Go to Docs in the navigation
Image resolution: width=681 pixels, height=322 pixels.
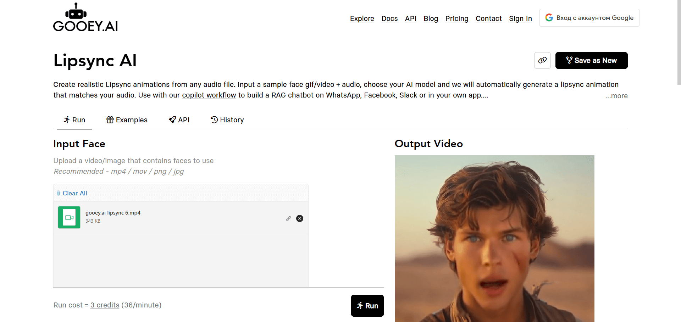(x=389, y=18)
